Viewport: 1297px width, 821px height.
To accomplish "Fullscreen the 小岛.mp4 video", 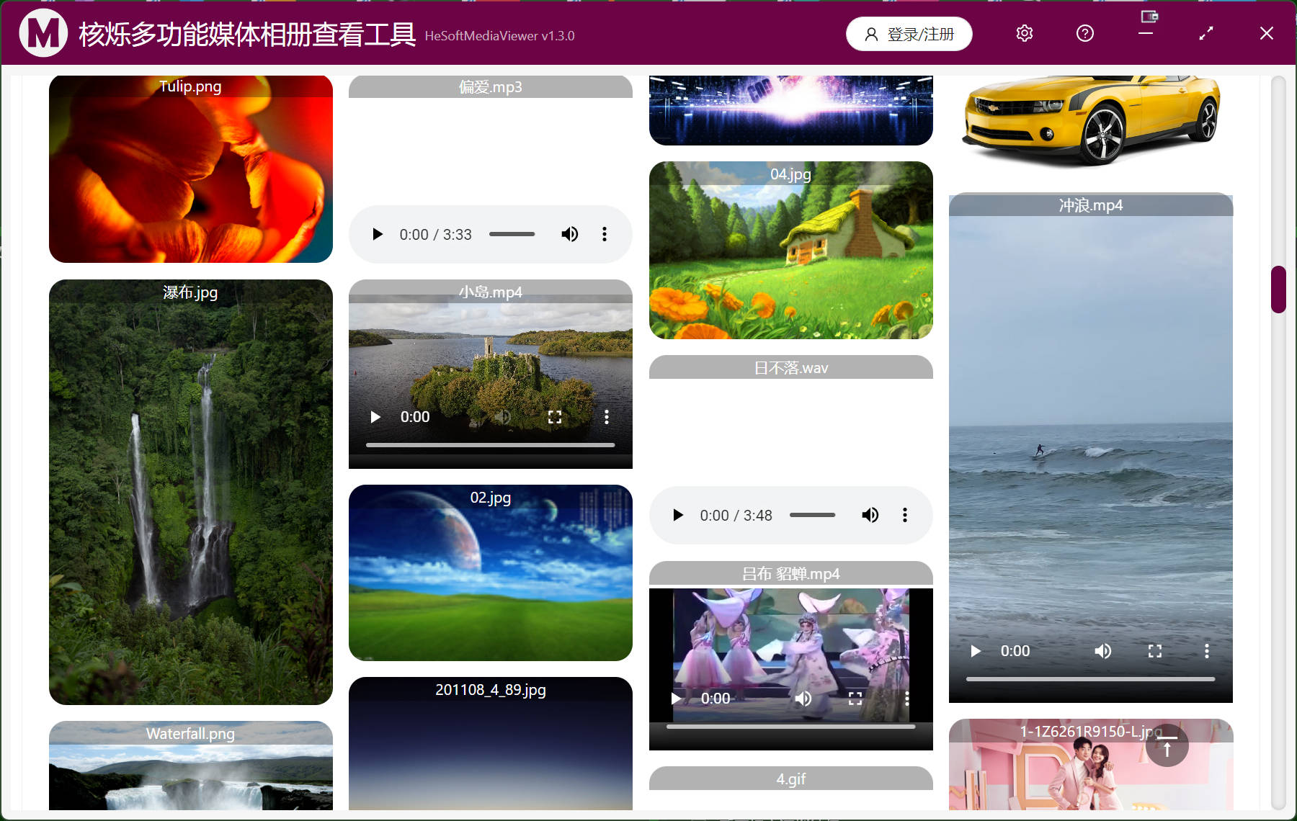I will point(555,417).
